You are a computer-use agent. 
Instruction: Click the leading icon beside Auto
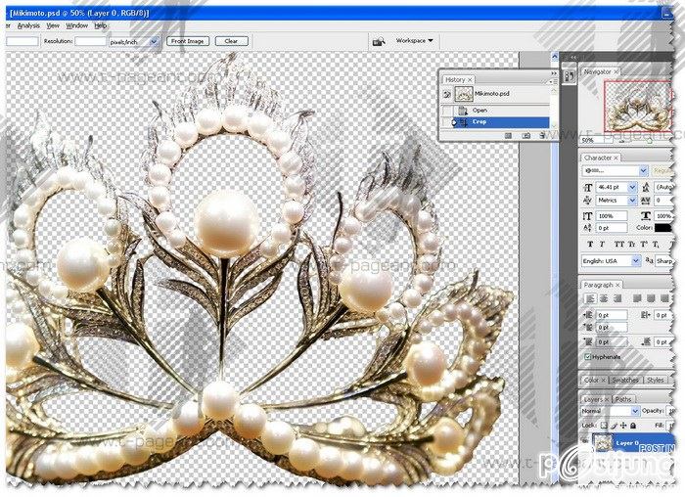pyautogui.click(x=646, y=188)
